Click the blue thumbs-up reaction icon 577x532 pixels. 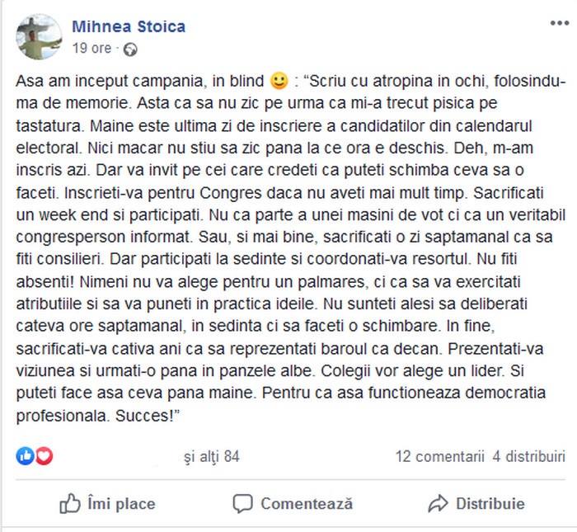coord(25,456)
